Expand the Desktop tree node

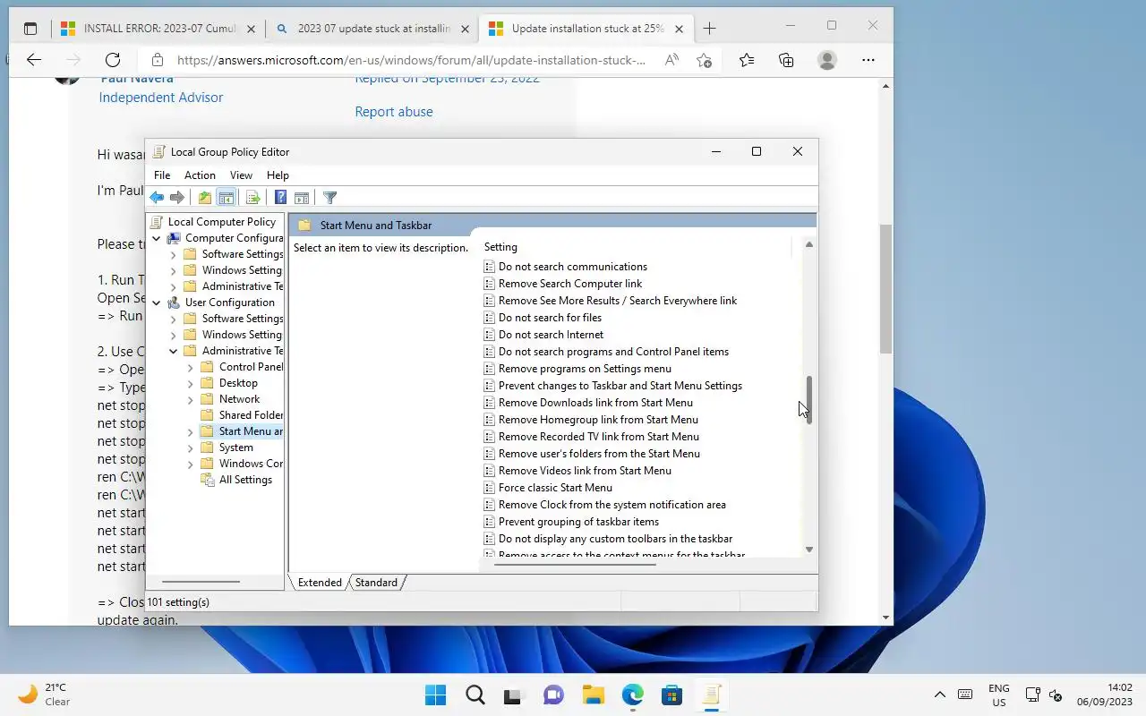click(190, 383)
